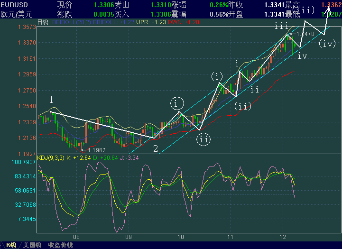Click the 日线 period label
342x249 pixels.
coord(43,22)
